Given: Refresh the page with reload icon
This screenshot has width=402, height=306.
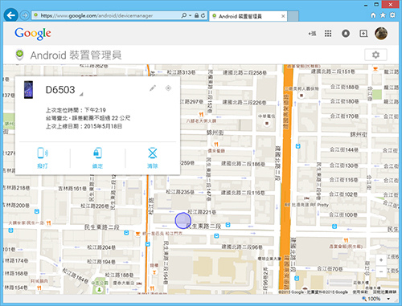Looking at the screenshot, I should 203,15.
